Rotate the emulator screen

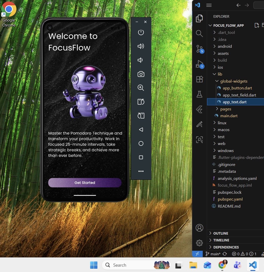tap(141, 102)
